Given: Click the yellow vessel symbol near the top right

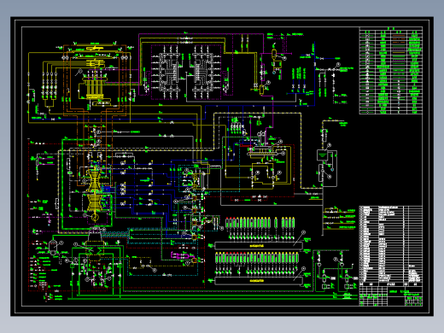Looking at the screenshot, I should (274, 55).
